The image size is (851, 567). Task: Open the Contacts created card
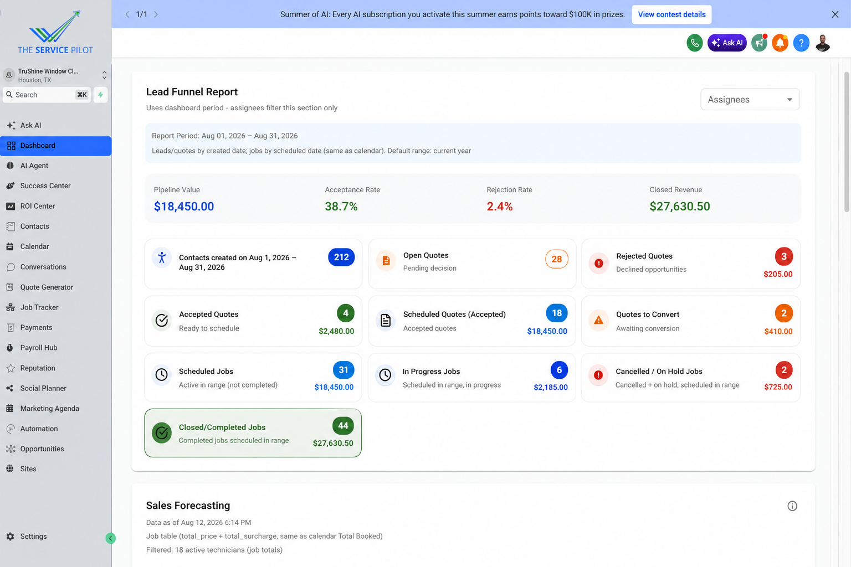tap(253, 264)
